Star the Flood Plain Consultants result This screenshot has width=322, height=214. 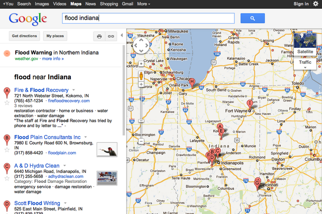[7, 150]
